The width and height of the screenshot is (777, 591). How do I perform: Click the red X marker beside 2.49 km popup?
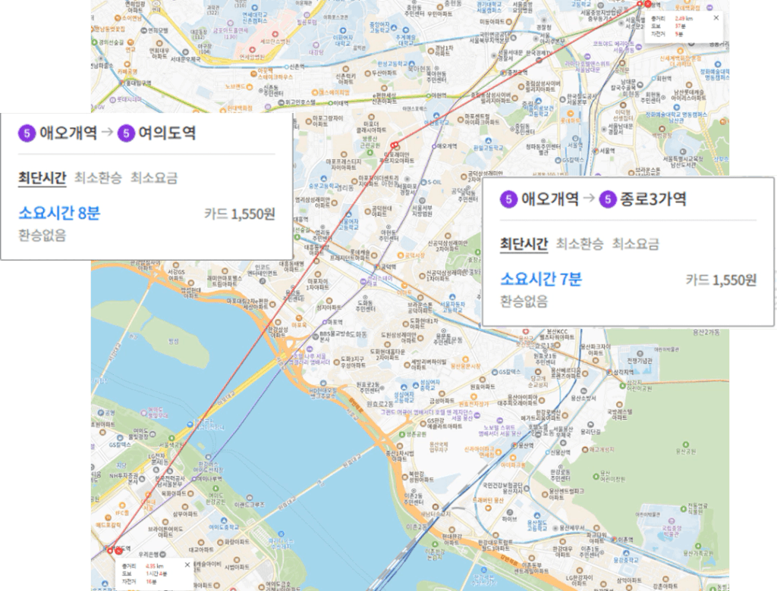[648, 4]
